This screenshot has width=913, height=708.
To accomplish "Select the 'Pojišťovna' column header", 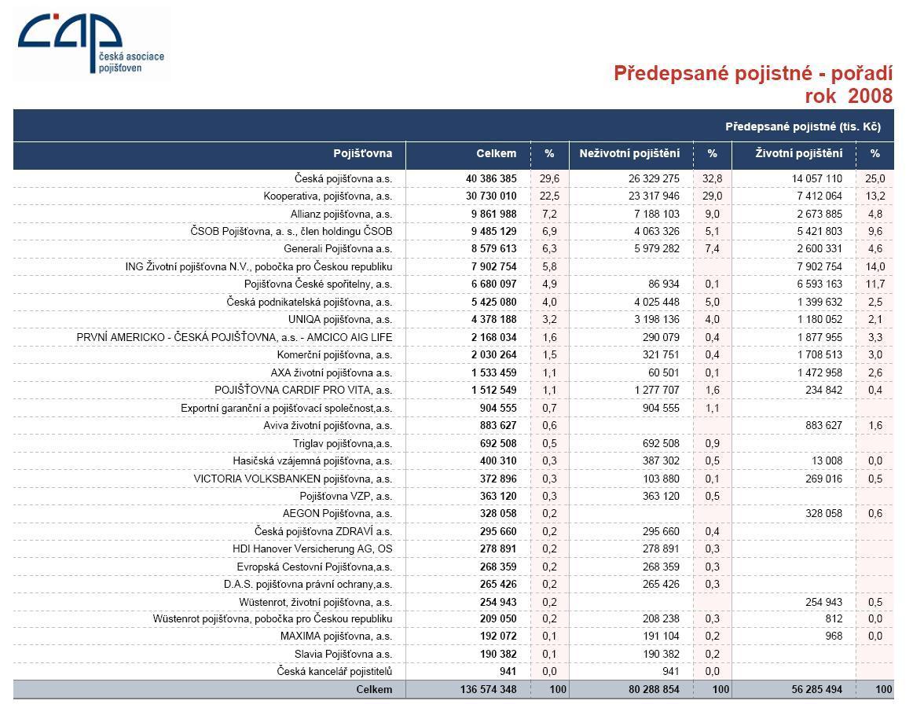I will coord(363,154).
